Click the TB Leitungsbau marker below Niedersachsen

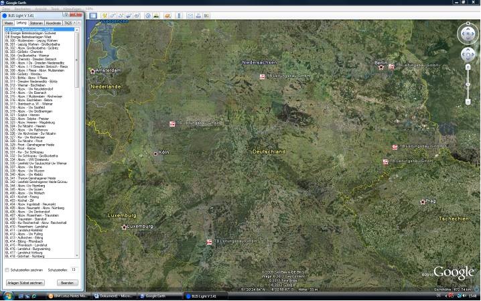[x=263, y=76]
